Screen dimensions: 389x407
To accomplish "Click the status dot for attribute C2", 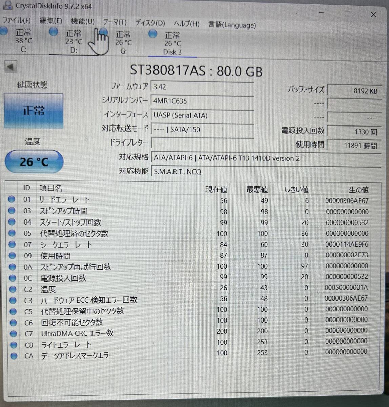I will (x=13, y=289).
